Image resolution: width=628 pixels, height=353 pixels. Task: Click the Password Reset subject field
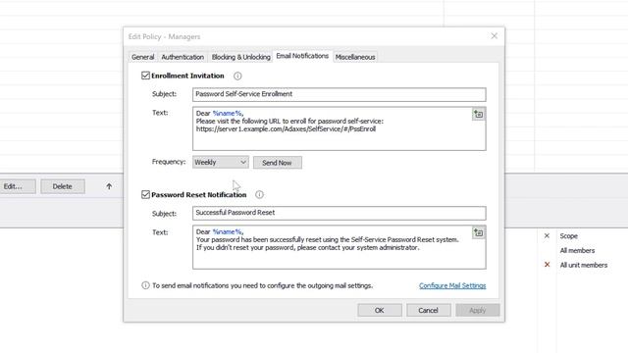point(339,213)
